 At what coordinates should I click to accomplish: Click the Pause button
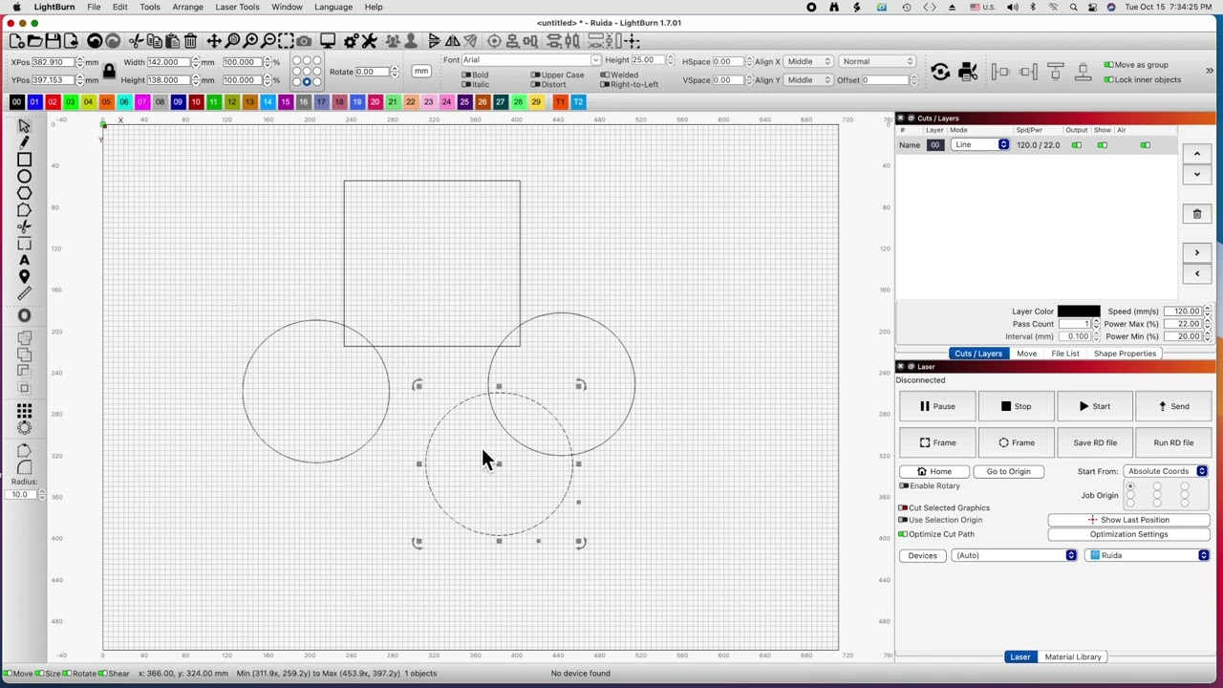[x=936, y=406]
